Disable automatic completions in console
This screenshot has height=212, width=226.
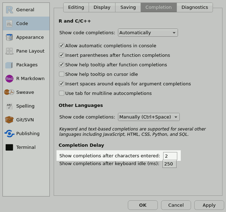point(61,46)
